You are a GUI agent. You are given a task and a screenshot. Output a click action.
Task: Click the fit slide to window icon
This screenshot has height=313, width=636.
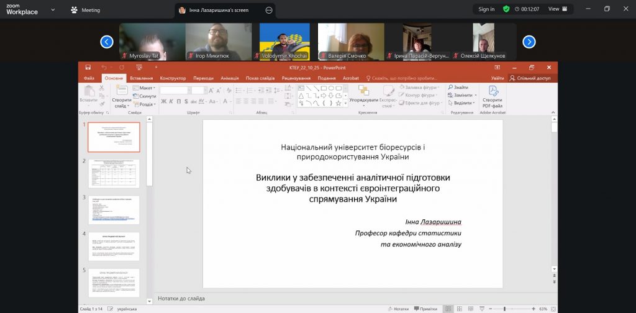(552, 309)
